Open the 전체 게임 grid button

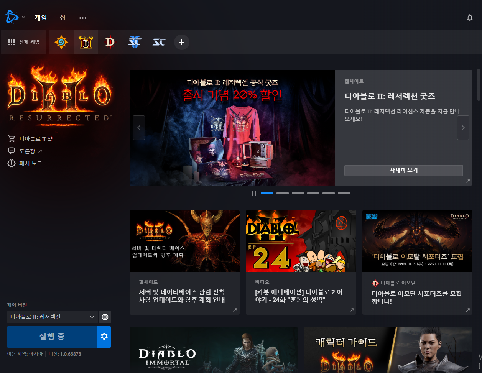pyautogui.click(x=23, y=42)
